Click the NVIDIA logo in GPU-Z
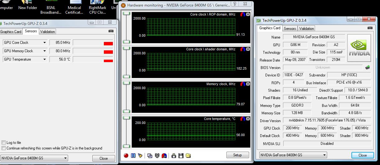Viewport: 380px width, 165px height. (x=359, y=48)
